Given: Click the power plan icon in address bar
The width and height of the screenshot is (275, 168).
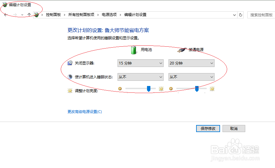Looking at the screenshot, I should click(37, 15).
